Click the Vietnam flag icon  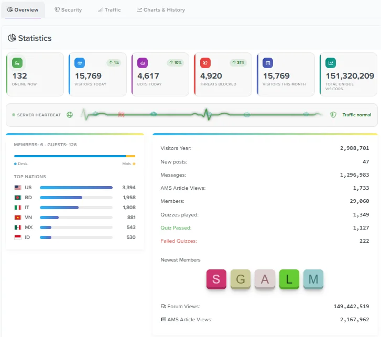coord(18,218)
